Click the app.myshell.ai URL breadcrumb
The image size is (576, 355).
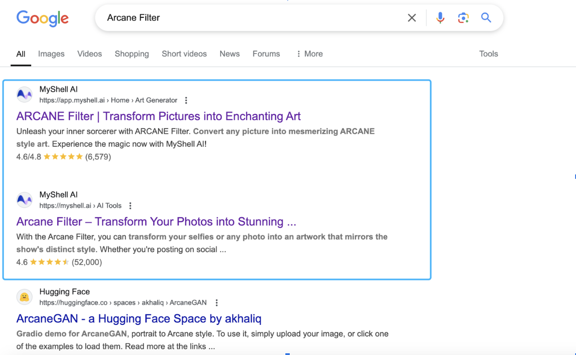point(108,100)
